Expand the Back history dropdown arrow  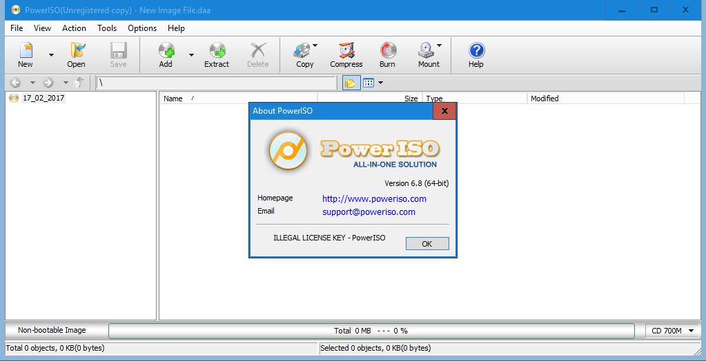32,83
